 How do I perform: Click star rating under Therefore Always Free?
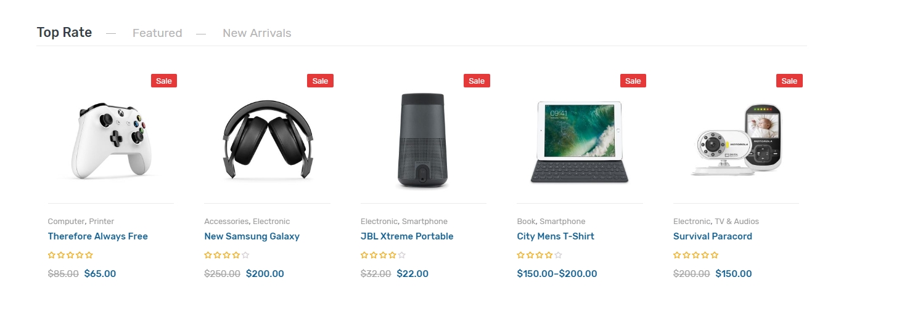tap(70, 255)
